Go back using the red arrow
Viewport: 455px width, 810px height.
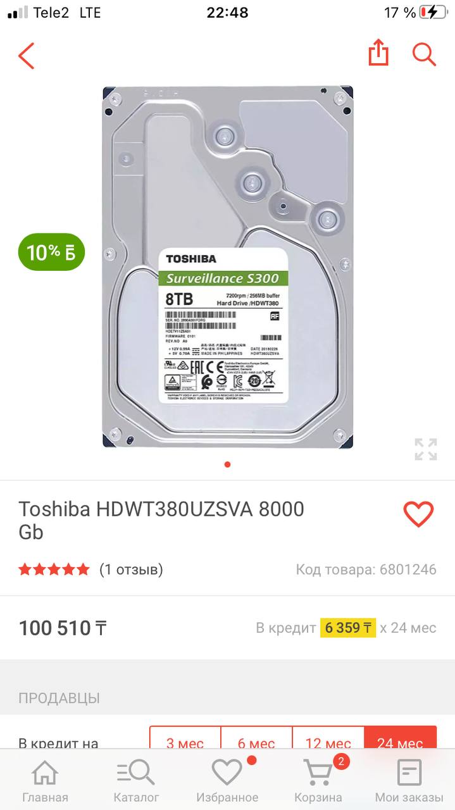[x=26, y=56]
